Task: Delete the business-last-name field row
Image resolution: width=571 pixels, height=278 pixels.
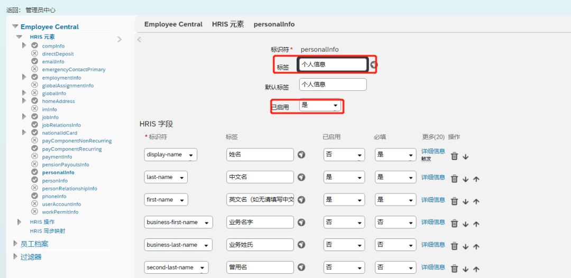Action: coord(455,246)
